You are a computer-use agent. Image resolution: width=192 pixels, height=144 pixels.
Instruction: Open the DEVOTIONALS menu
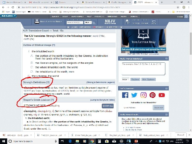coord(77,17)
